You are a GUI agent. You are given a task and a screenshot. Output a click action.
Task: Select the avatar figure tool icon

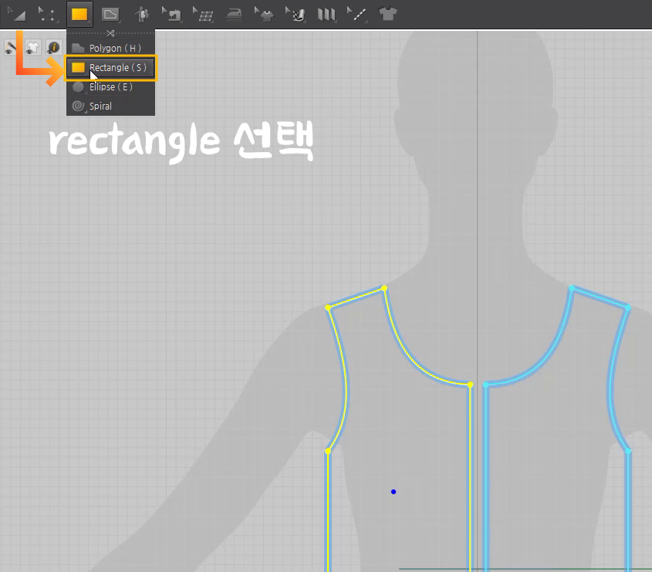(x=142, y=15)
